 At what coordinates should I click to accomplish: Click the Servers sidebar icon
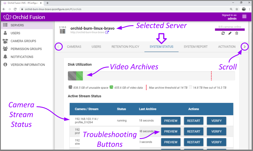click(5, 25)
